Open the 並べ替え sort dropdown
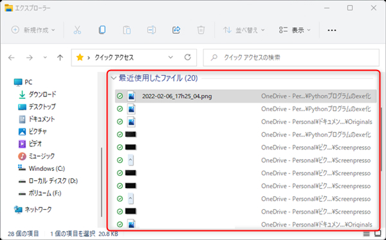This screenshot has width=386, height=240. pyautogui.click(x=244, y=30)
